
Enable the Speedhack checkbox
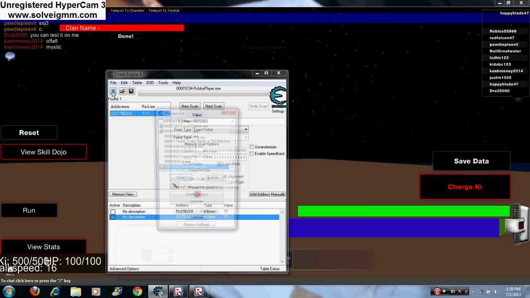coord(251,154)
